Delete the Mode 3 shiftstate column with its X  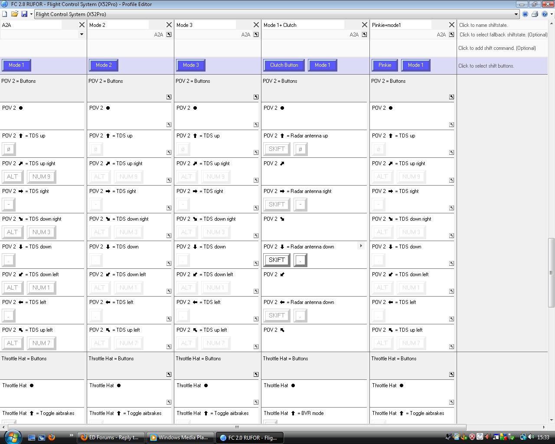[256, 25]
